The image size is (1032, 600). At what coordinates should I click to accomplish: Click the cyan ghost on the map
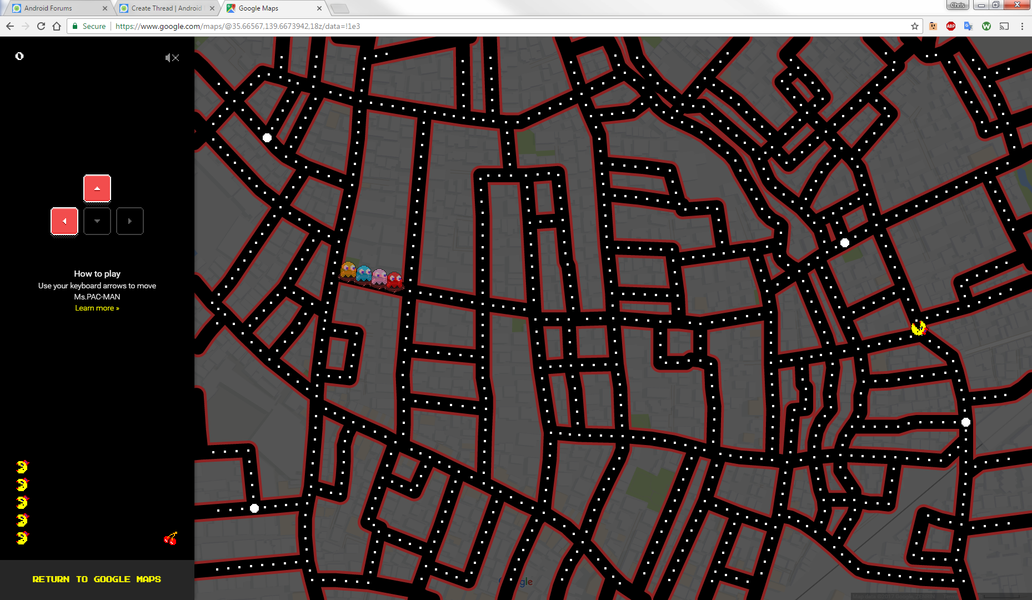coord(364,273)
